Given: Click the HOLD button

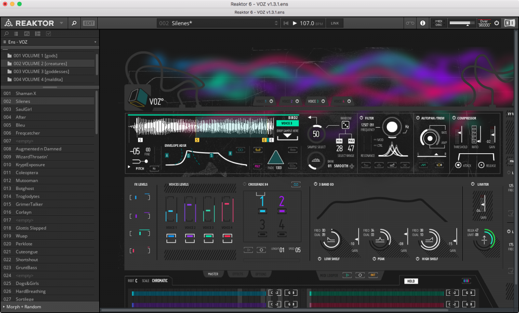Looking at the screenshot, I should pyautogui.click(x=411, y=281).
